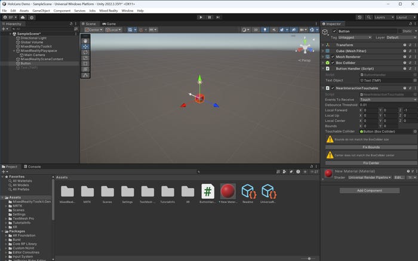Click the Fix Center button
This screenshot has width=418, height=261.
(x=371, y=163)
